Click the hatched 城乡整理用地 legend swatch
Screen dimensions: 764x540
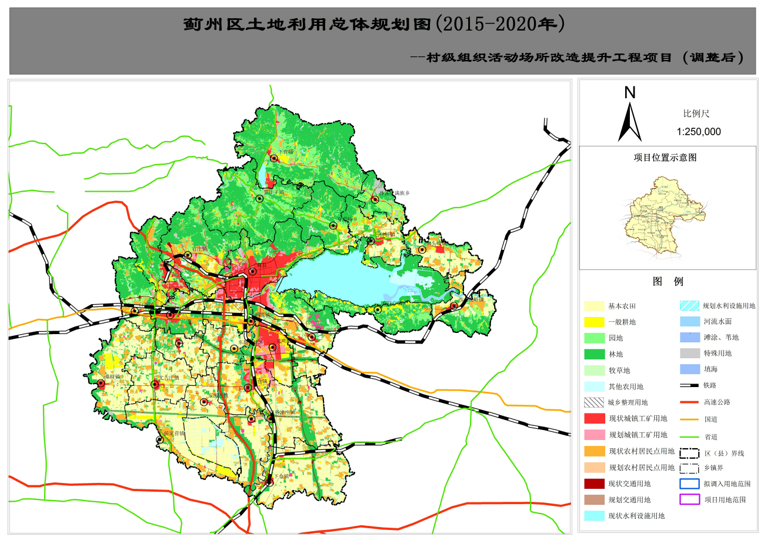point(594,402)
